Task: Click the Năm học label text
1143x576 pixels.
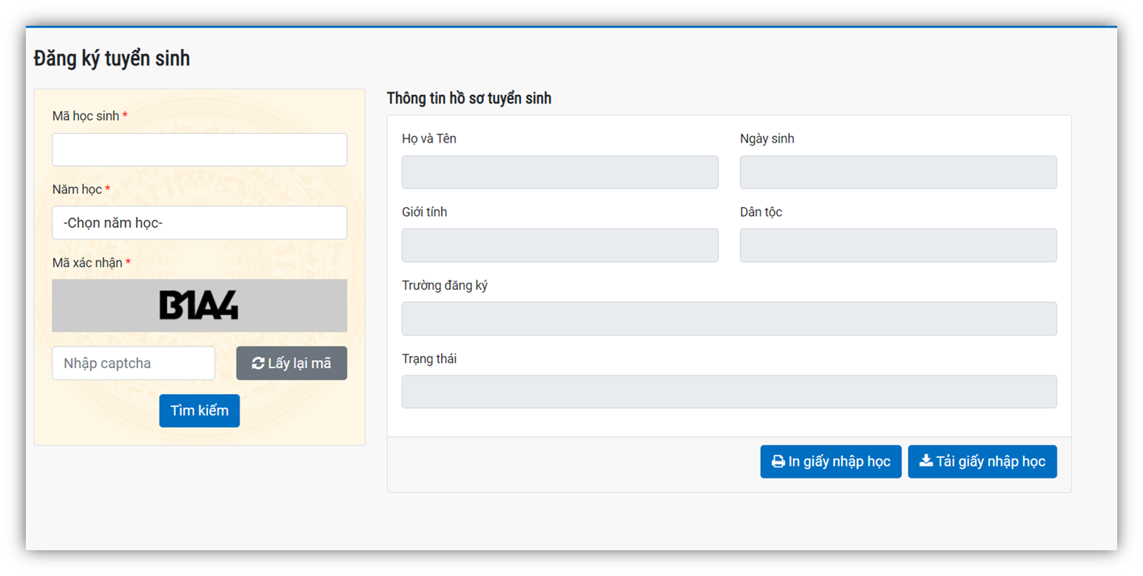Action: [x=77, y=189]
